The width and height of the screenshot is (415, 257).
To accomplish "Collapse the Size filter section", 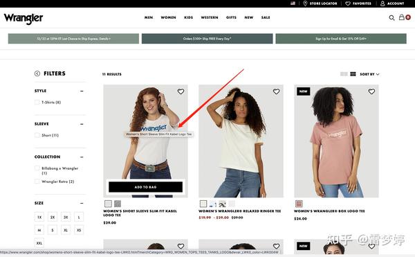I will tap(82, 203).
